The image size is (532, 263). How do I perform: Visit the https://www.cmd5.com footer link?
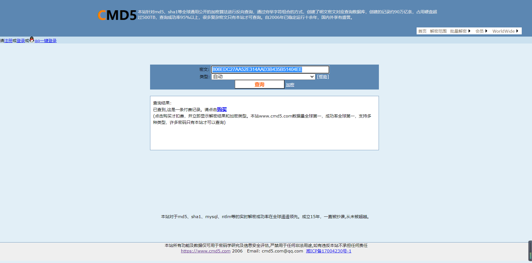click(206, 251)
